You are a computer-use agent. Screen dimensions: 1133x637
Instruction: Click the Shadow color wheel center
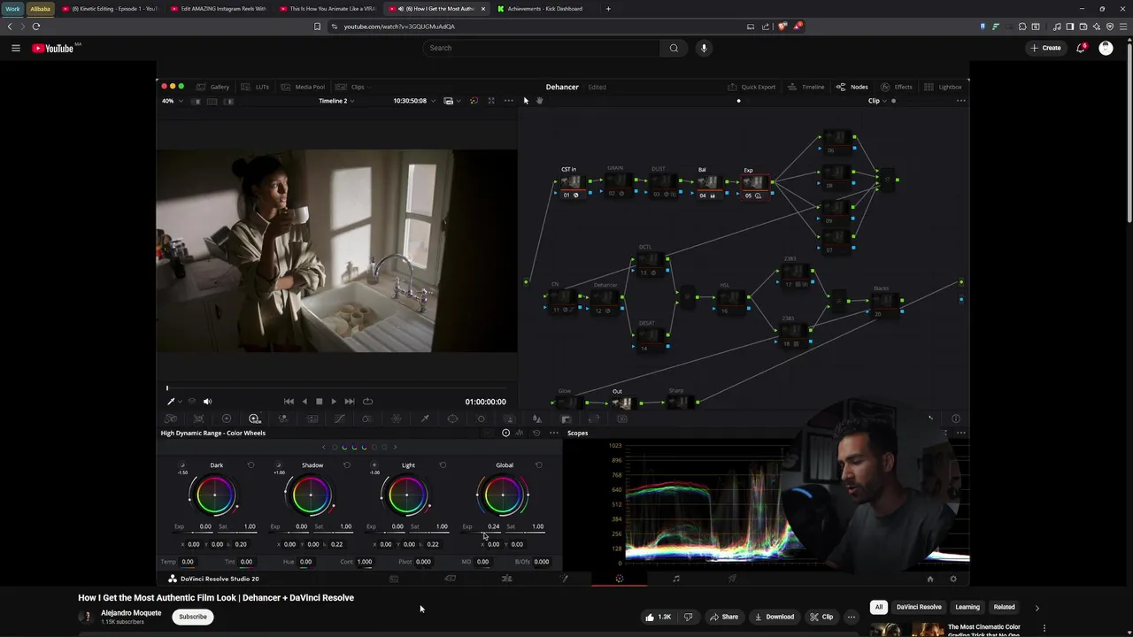click(312, 495)
